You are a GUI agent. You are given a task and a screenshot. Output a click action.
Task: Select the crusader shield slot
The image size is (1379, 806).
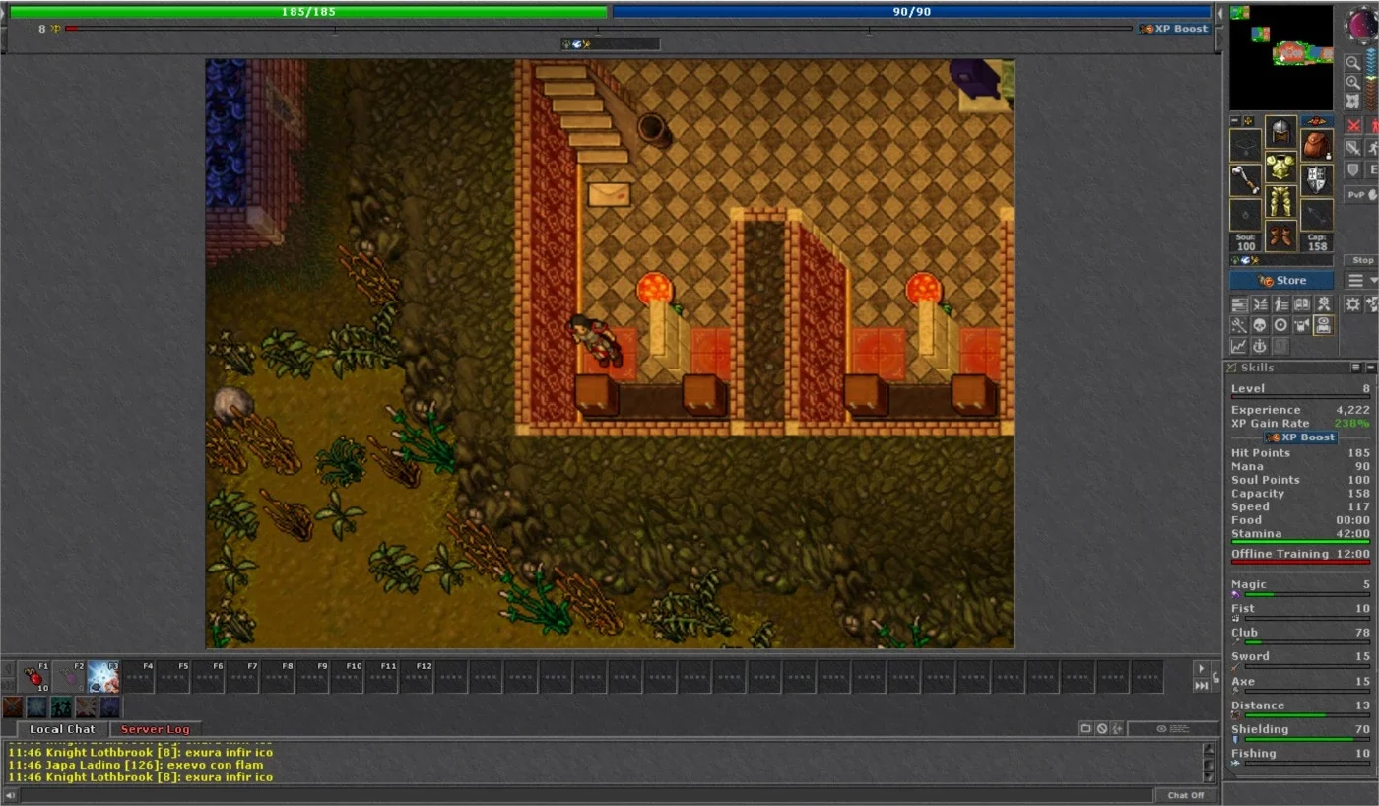click(x=1317, y=180)
